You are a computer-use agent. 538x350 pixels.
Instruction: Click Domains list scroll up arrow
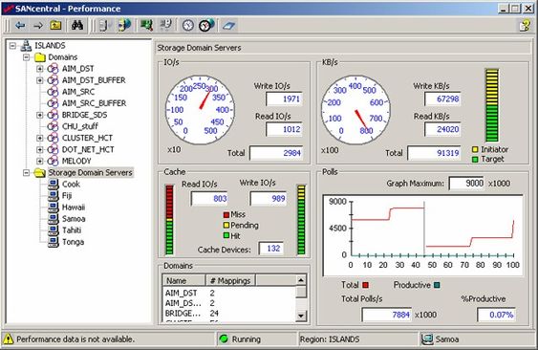pyautogui.click(x=301, y=280)
